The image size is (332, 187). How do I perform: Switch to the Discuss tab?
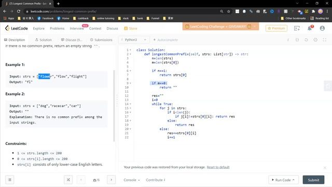[72, 40]
